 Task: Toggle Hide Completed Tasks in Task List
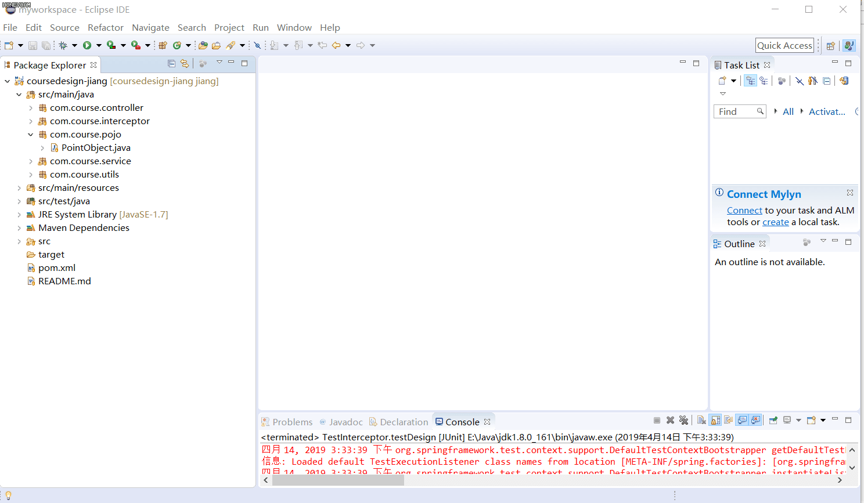point(800,81)
